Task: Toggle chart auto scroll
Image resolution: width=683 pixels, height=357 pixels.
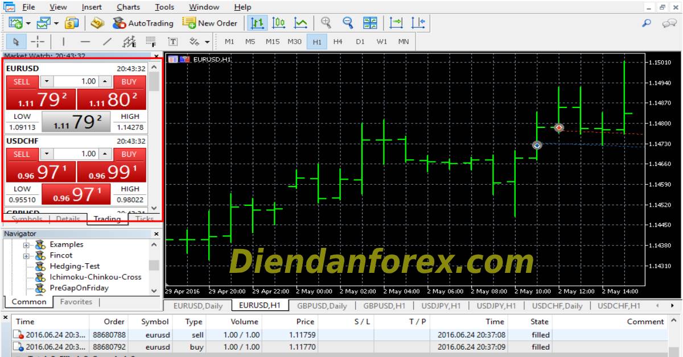Action: click(x=396, y=23)
